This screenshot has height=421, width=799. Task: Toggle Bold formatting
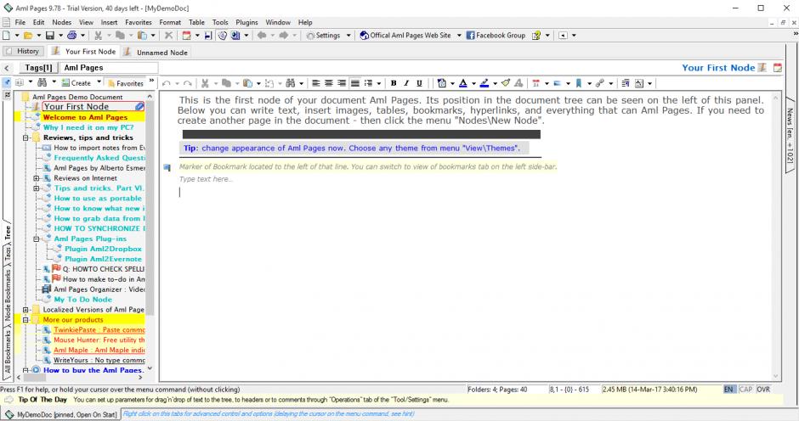point(394,83)
